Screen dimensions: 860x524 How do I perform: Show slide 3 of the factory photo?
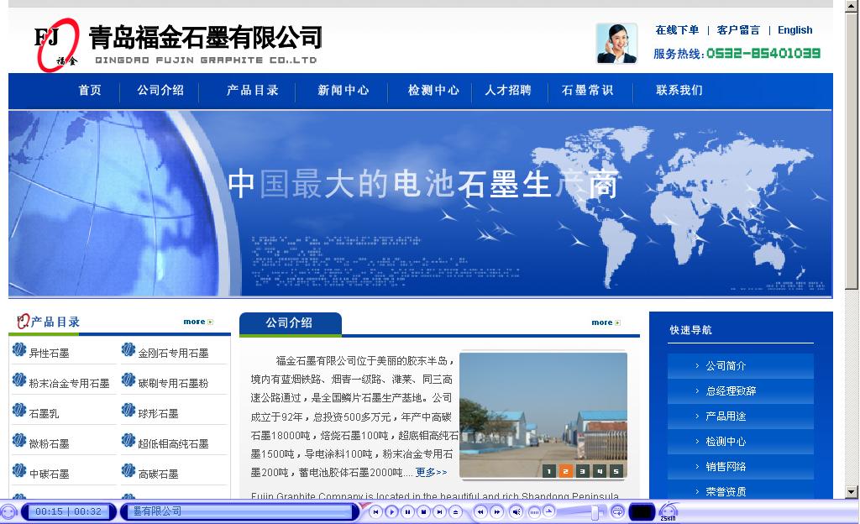(583, 471)
